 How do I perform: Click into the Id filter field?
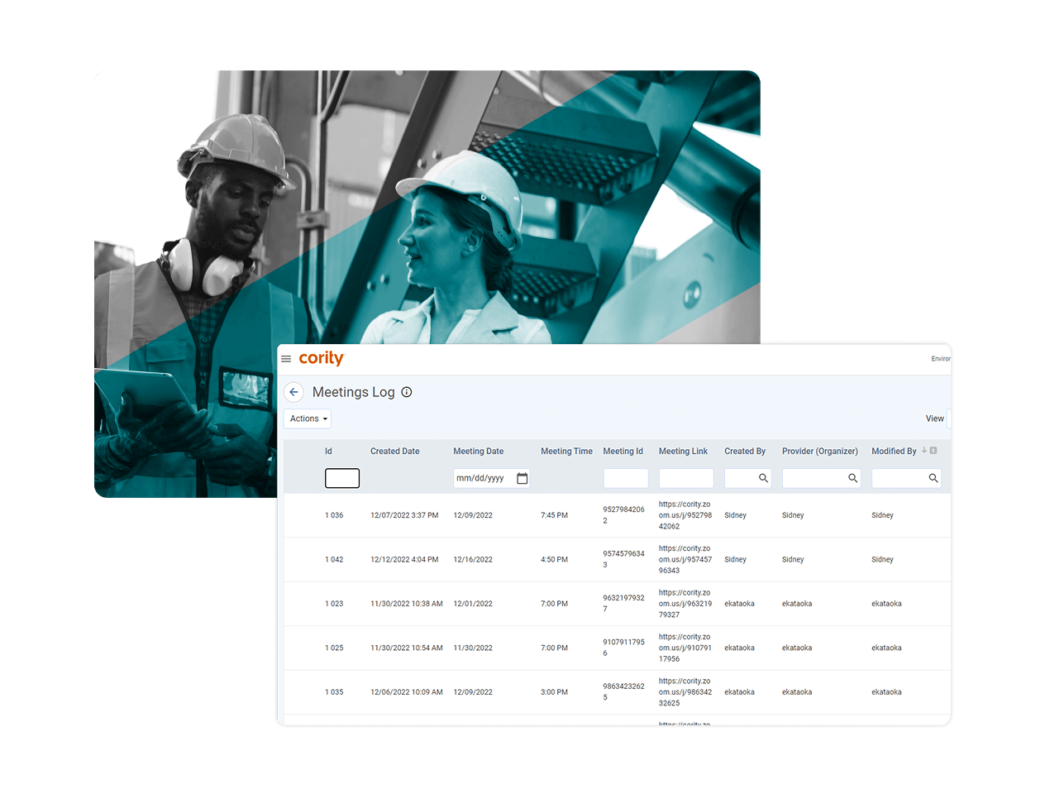click(342, 478)
